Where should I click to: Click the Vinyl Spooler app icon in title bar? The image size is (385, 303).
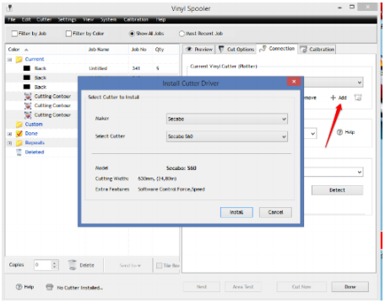[9, 8]
